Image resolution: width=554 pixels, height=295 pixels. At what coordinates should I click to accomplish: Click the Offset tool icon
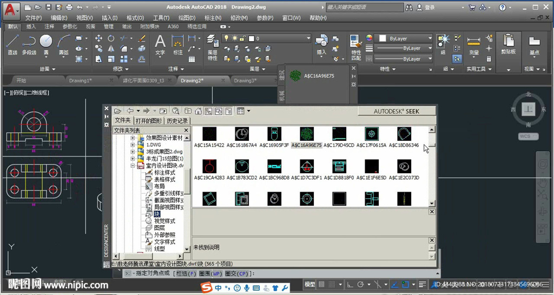point(142,59)
